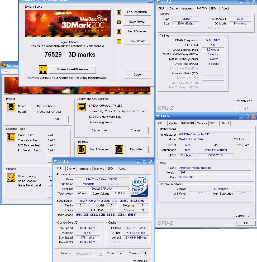The height and width of the screenshot is (262, 257).
Task: Select the About tab in the CPU-Z Mainboard window
Action: click(x=225, y=123)
